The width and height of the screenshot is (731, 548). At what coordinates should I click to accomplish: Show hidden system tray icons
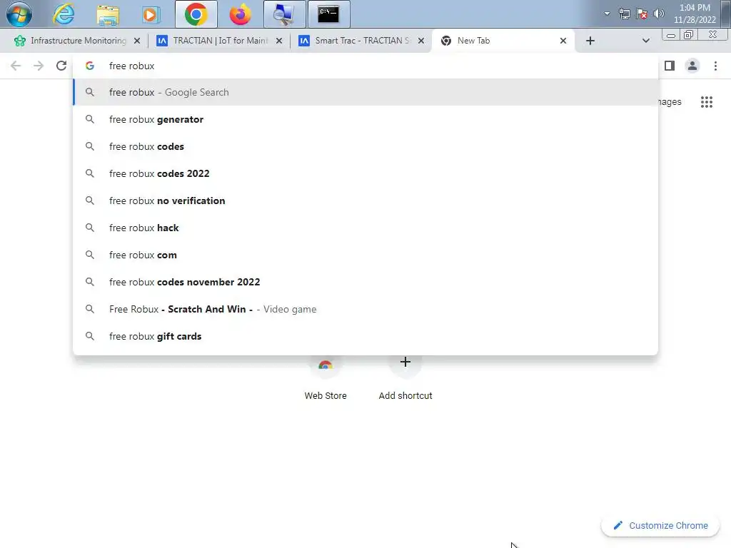point(607,14)
